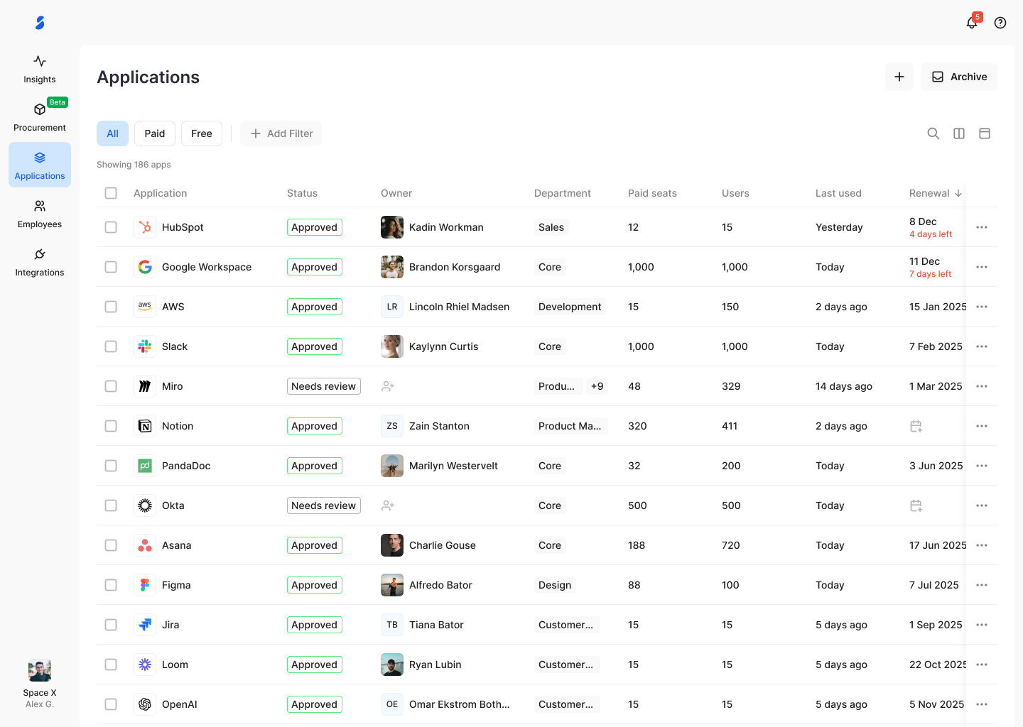Open the Asana row three-dot menu
Image resolution: width=1023 pixels, height=727 pixels.
tap(982, 545)
